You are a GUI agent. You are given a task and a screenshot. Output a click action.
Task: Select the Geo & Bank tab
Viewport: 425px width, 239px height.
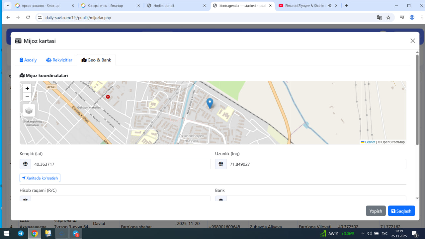click(x=96, y=60)
